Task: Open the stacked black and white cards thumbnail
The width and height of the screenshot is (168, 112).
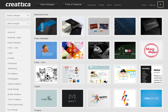Action: point(73,26)
